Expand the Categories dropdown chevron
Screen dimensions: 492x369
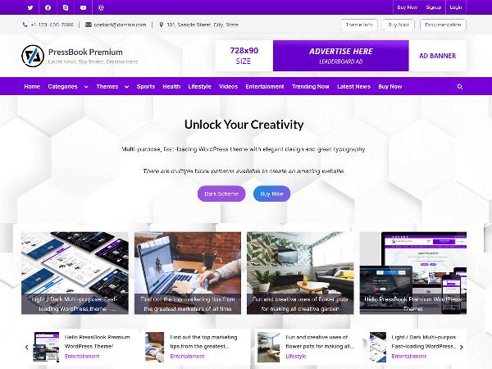click(86, 87)
